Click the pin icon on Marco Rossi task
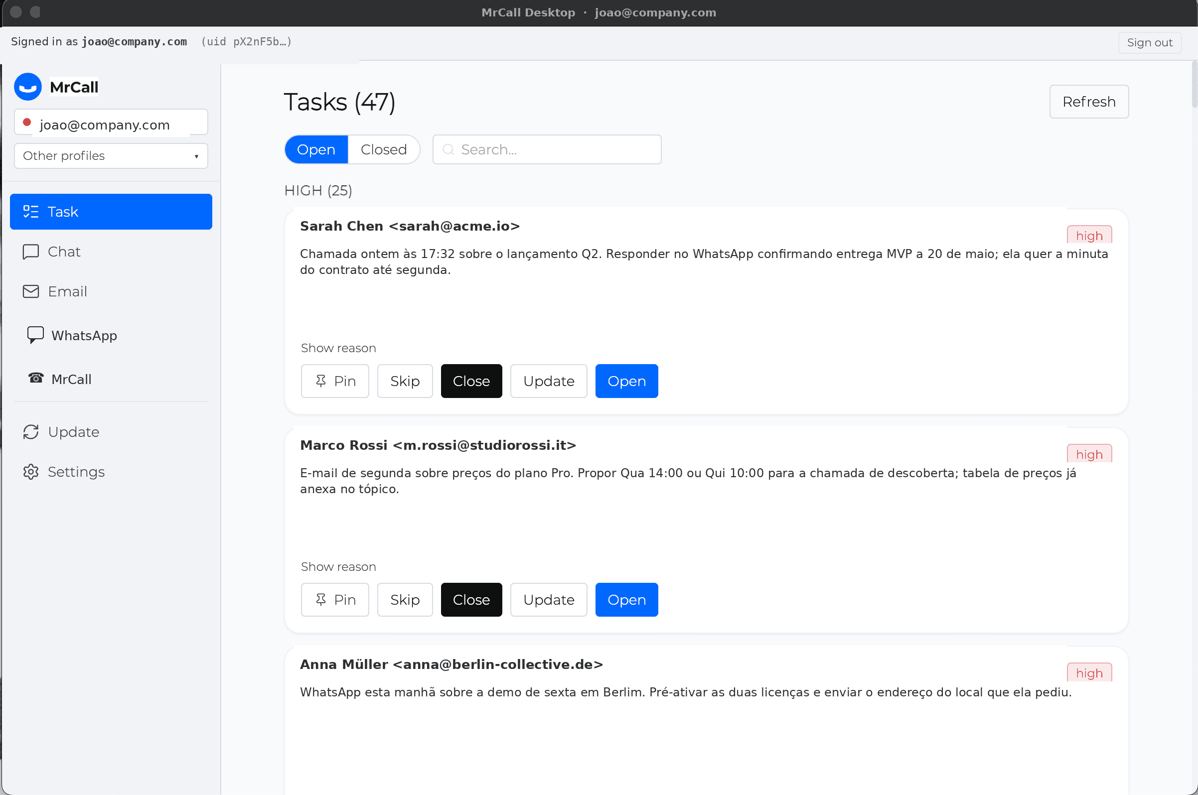The image size is (1198, 795). click(x=320, y=600)
